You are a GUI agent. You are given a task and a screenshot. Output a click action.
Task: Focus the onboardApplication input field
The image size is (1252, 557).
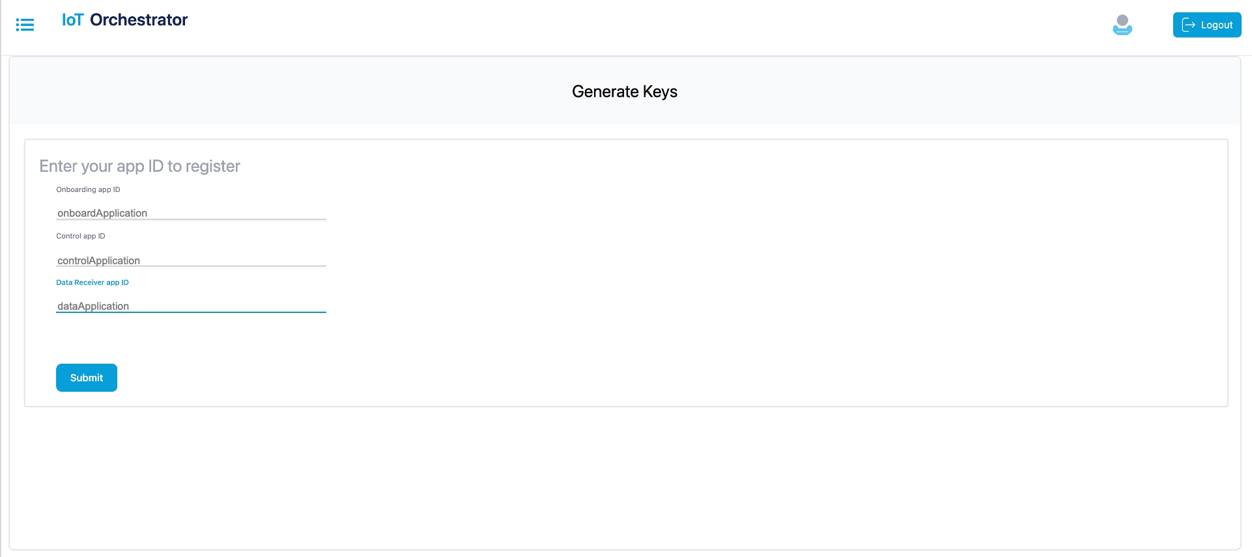click(191, 213)
